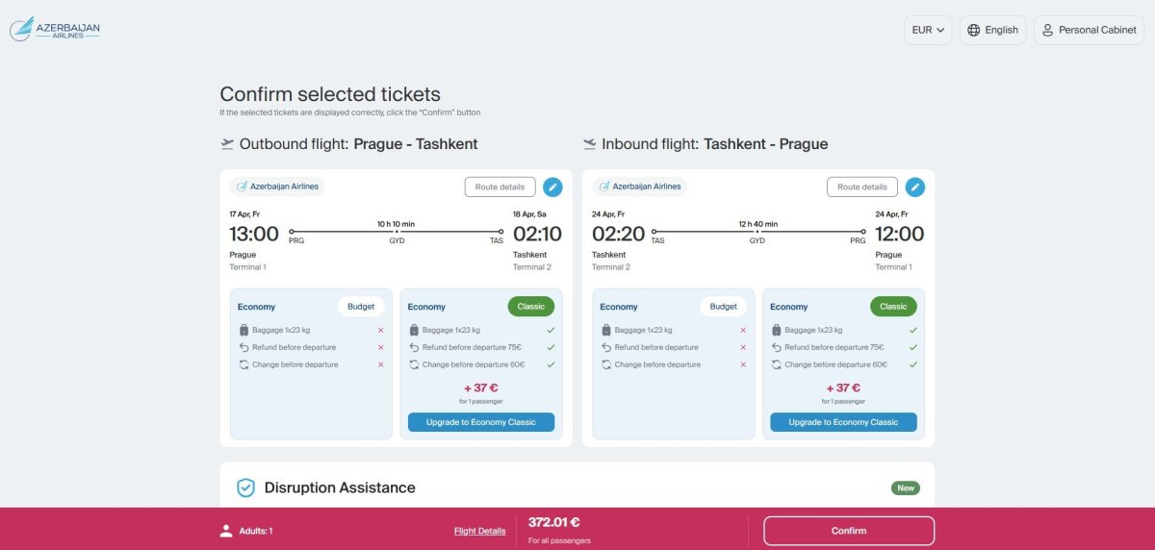Click the Azerbaijan Airlines logo
The image size is (1155, 550).
(x=55, y=30)
